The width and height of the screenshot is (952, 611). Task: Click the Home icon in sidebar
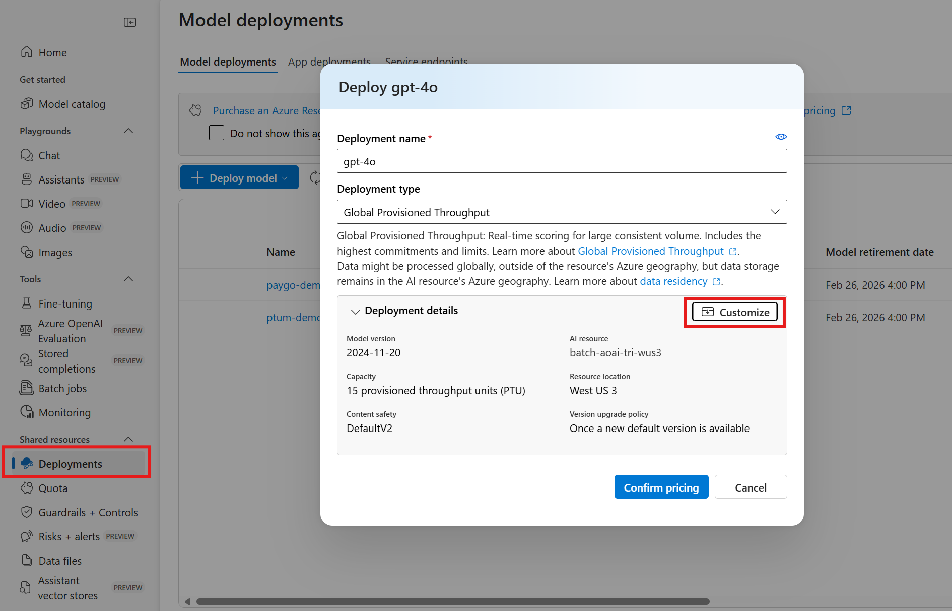[27, 52]
